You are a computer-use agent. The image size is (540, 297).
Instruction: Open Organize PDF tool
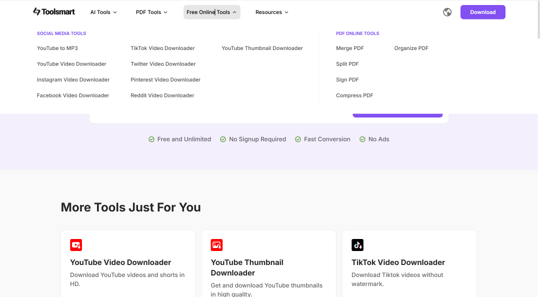411,48
